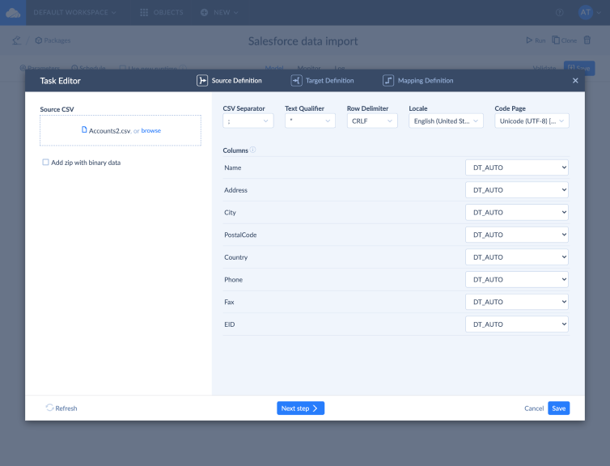Viewport: 610px width, 466px height.
Task: Click the browse link
Action: click(x=151, y=131)
